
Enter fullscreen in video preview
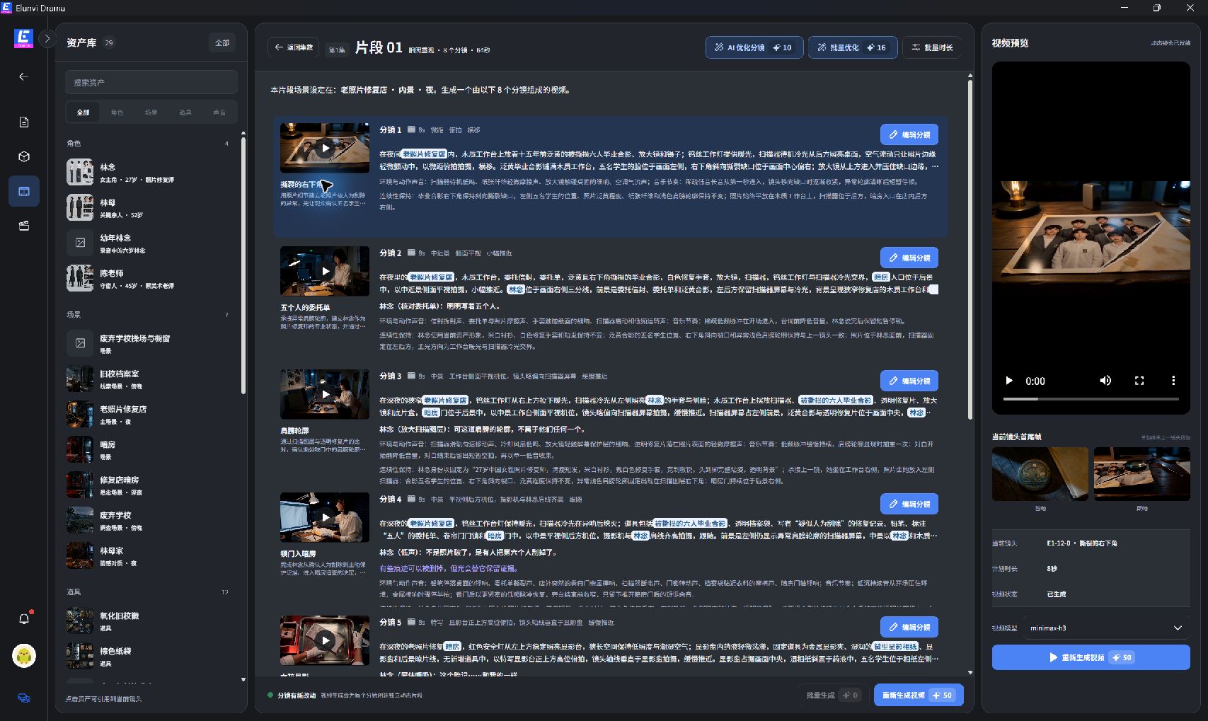point(1139,381)
